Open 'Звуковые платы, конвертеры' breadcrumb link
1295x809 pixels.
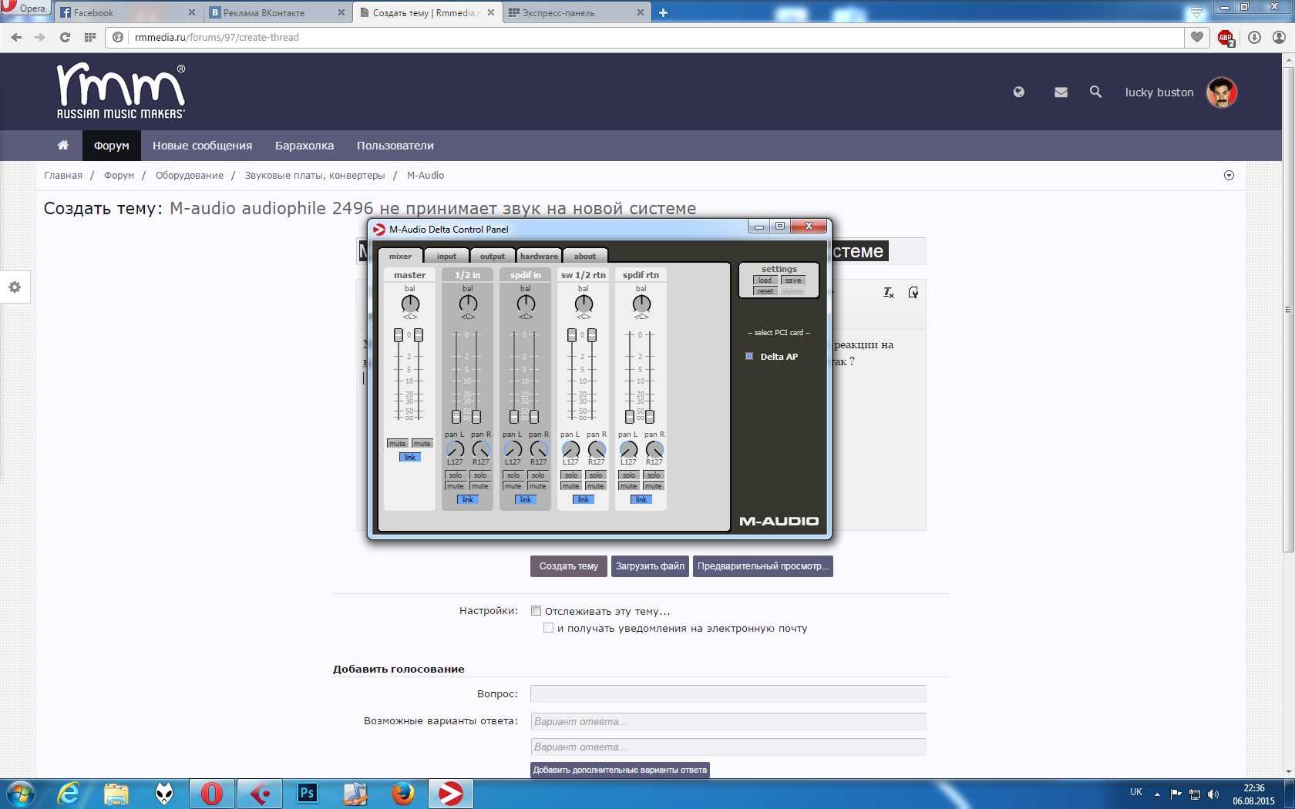coord(314,176)
